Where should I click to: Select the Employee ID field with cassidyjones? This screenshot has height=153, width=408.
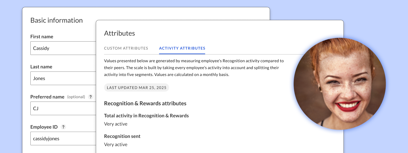63,138
